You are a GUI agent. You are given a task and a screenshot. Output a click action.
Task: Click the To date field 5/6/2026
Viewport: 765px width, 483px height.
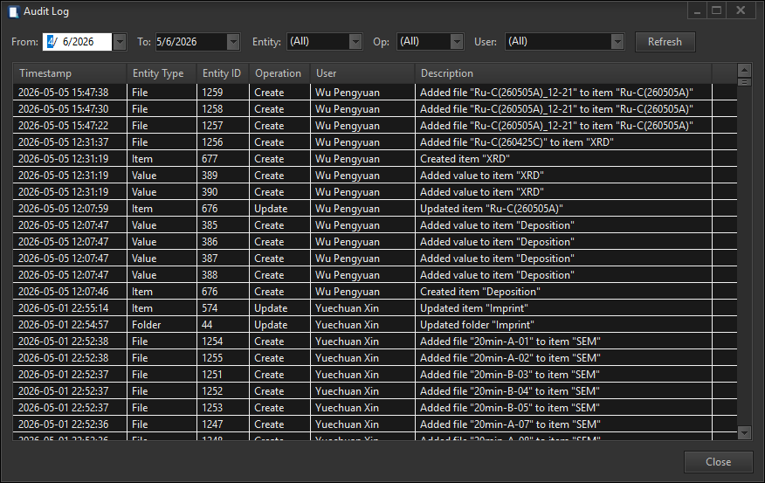(191, 42)
